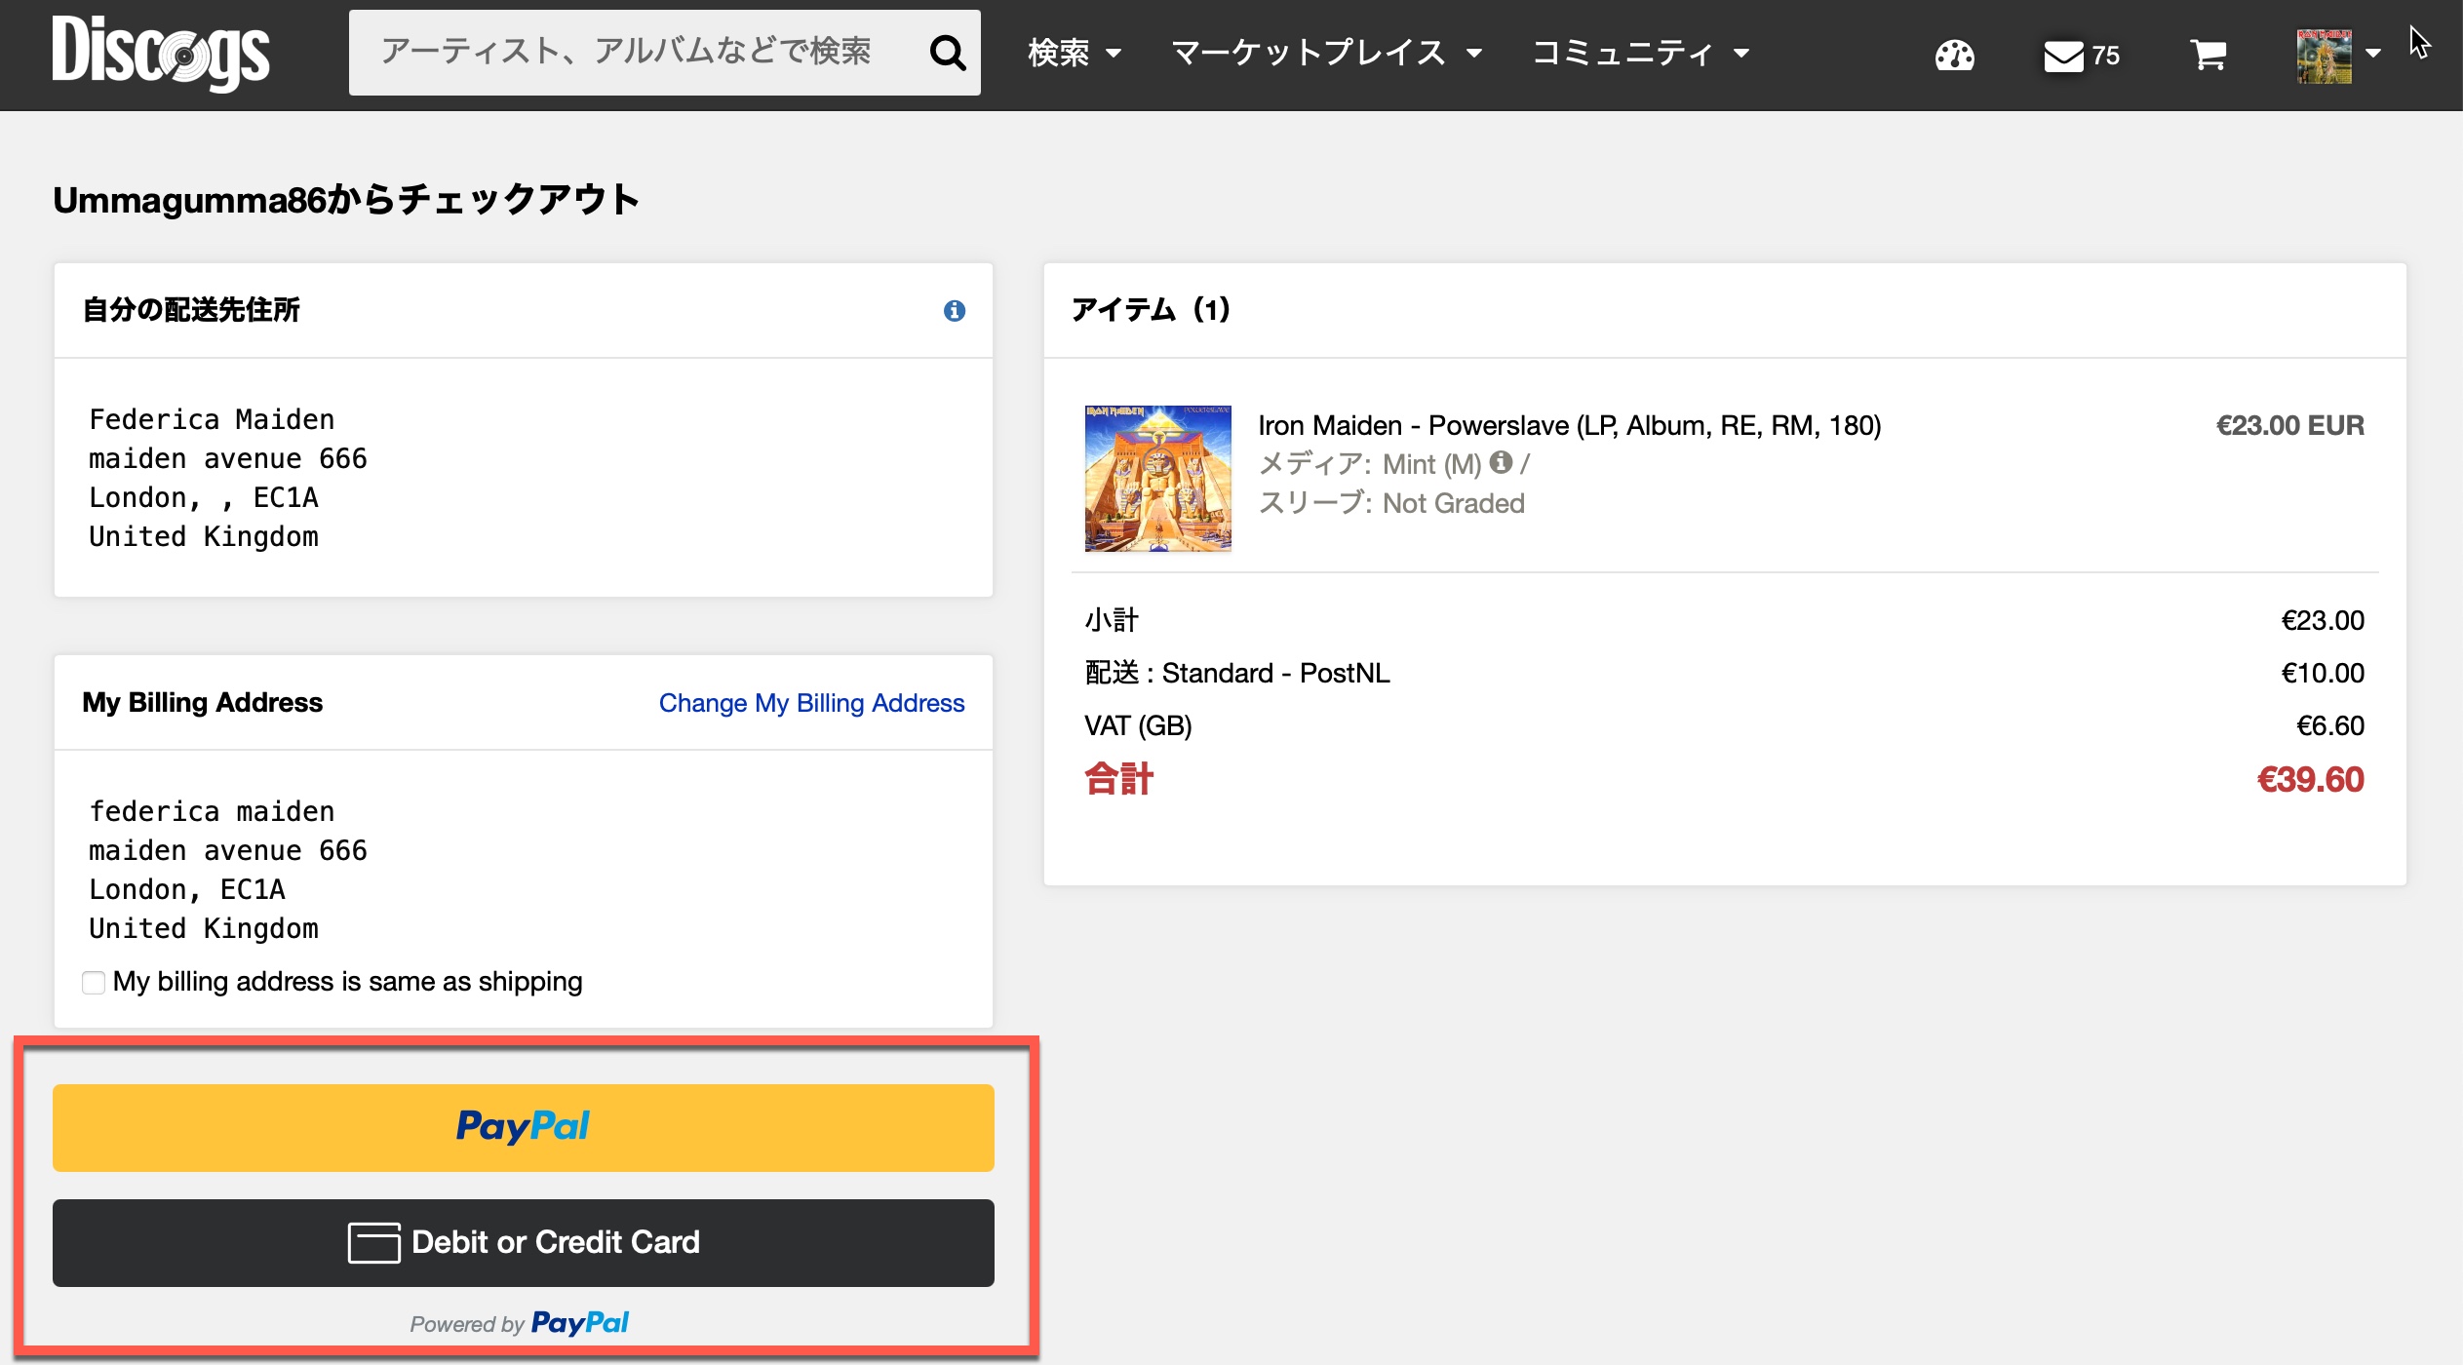
Task: Click the shipping address info icon
Action: pyautogui.click(x=955, y=310)
